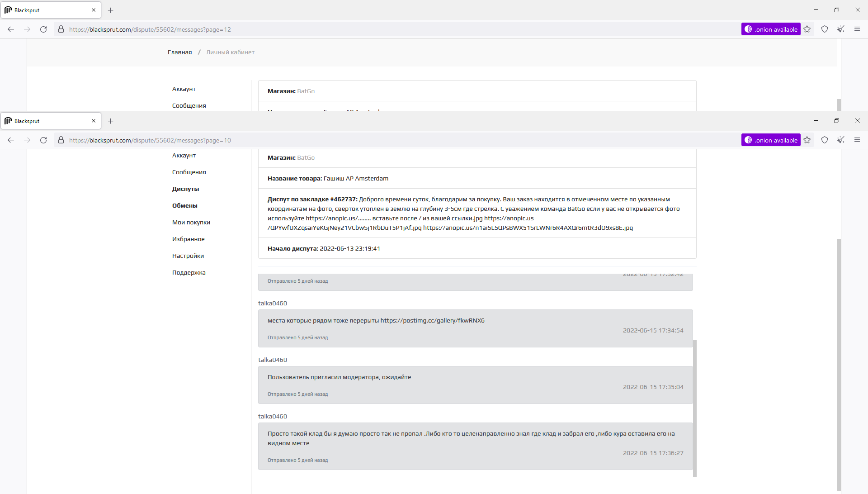
Task: Open shield protection icon in front window
Action: [x=825, y=140]
